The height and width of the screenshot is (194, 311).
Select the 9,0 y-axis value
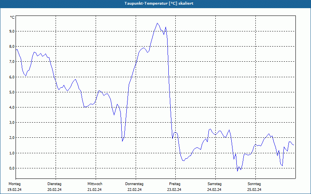(x=12, y=31)
